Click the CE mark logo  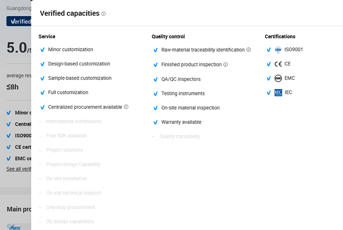(278, 64)
